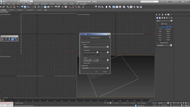Select the Generic Units radio button
Viewport: 190px width, 107px height.
[83, 63]
